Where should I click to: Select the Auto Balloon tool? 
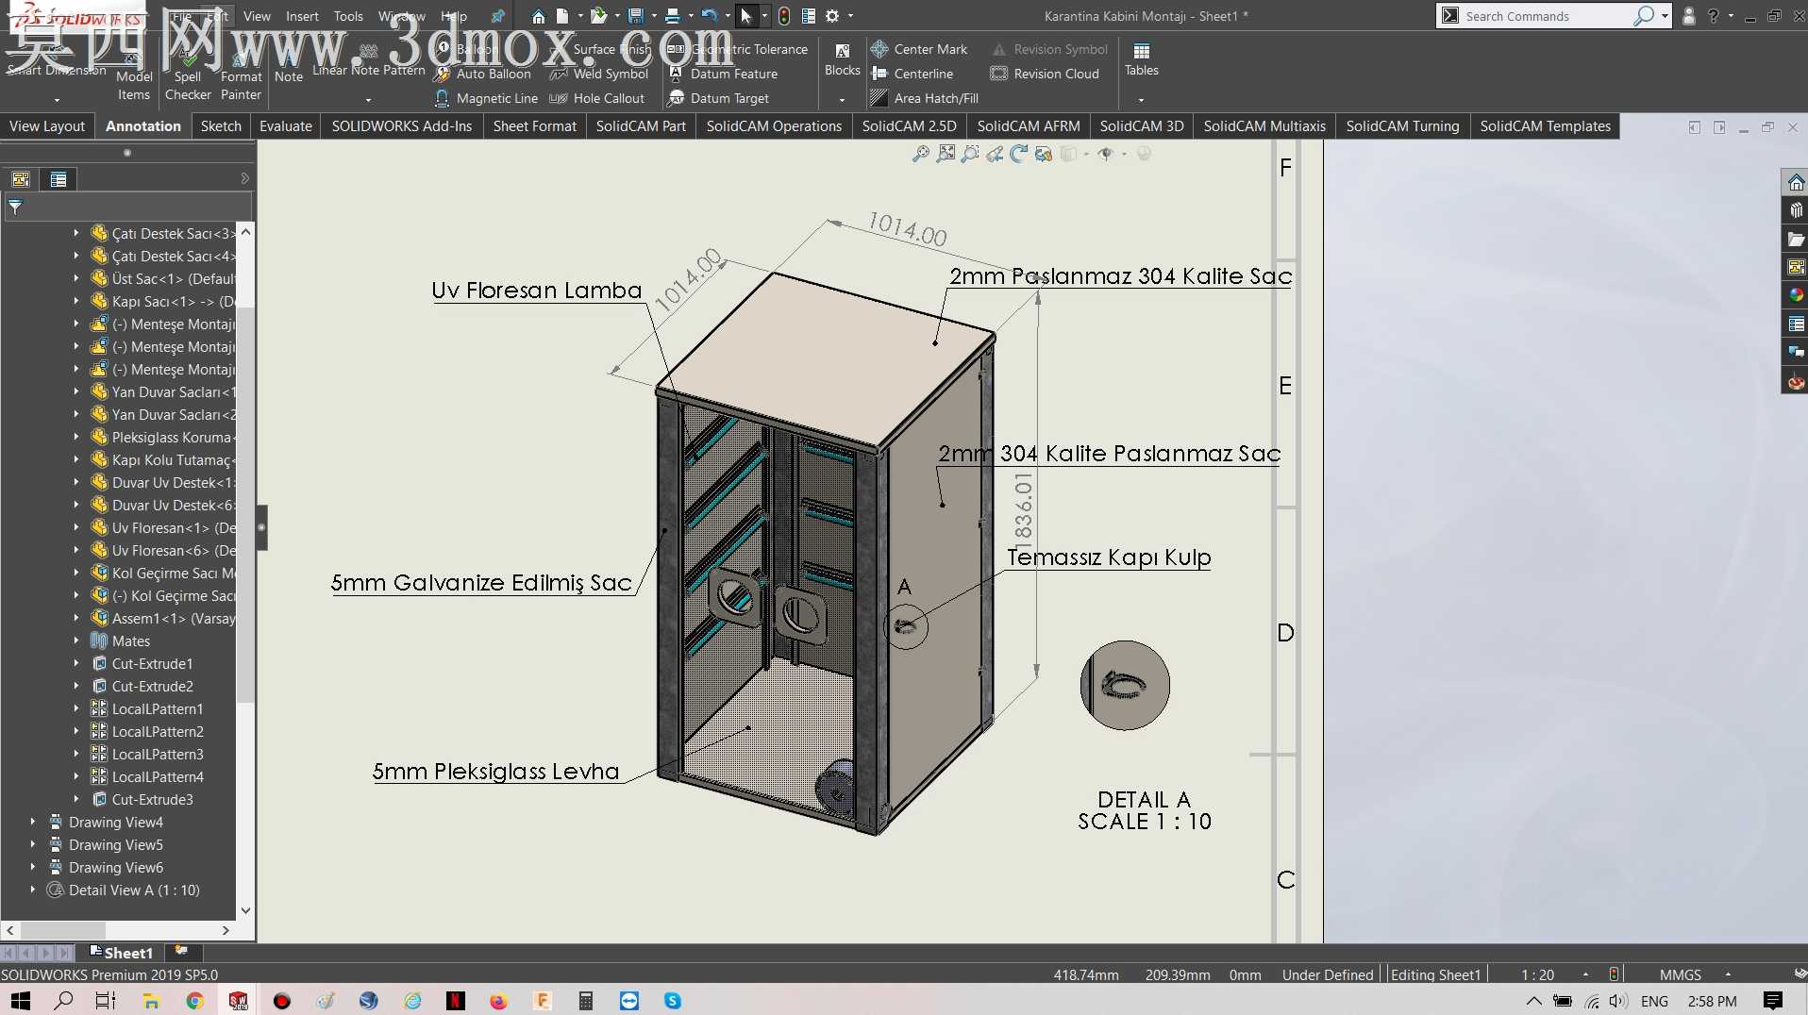click(x=483, y=74)
